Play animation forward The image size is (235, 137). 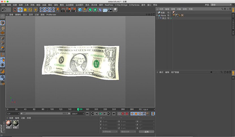coord(101,114)
